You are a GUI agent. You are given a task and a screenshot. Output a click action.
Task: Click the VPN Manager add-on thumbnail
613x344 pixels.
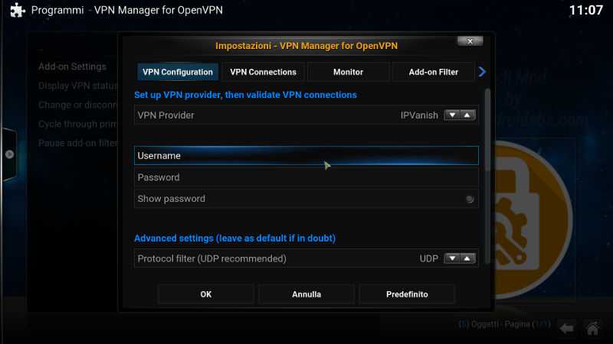tap(533, 220)
